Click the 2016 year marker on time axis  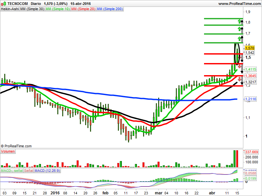55,193
